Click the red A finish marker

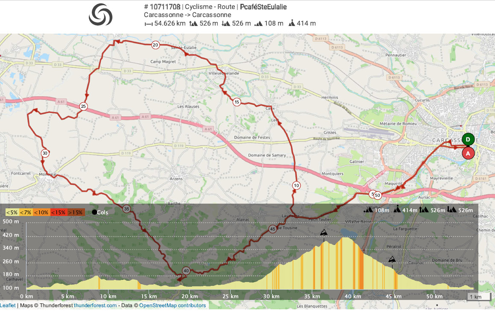[x=468, y=153]
